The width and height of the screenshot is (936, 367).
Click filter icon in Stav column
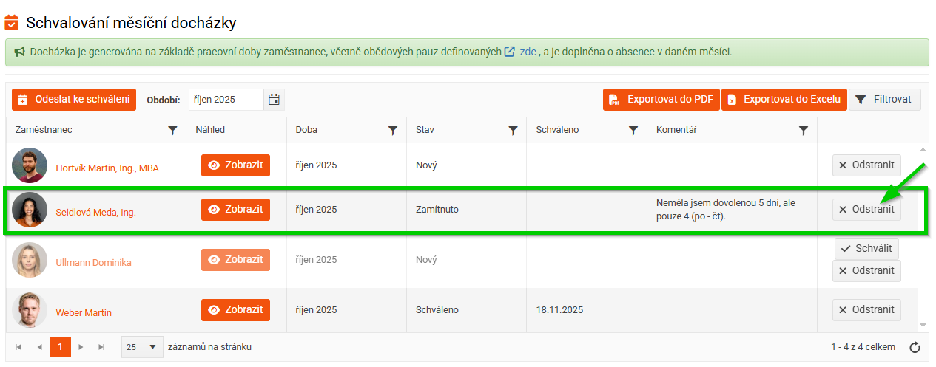tap(513, 130)
